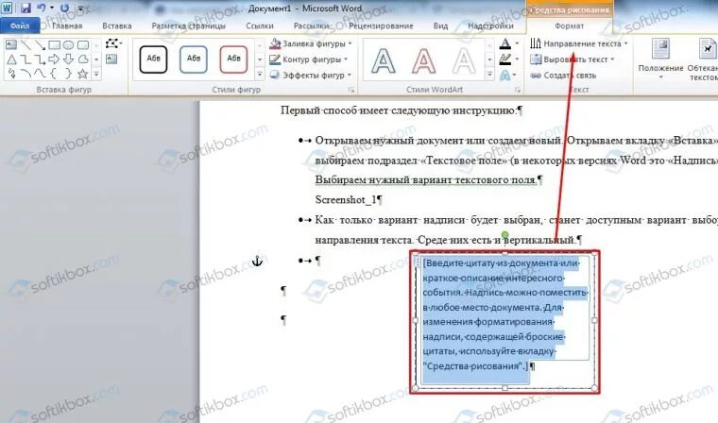
Task: Click the Save icon in quick access toolbar
Action: pyautogui.click(x=26, y=8)
